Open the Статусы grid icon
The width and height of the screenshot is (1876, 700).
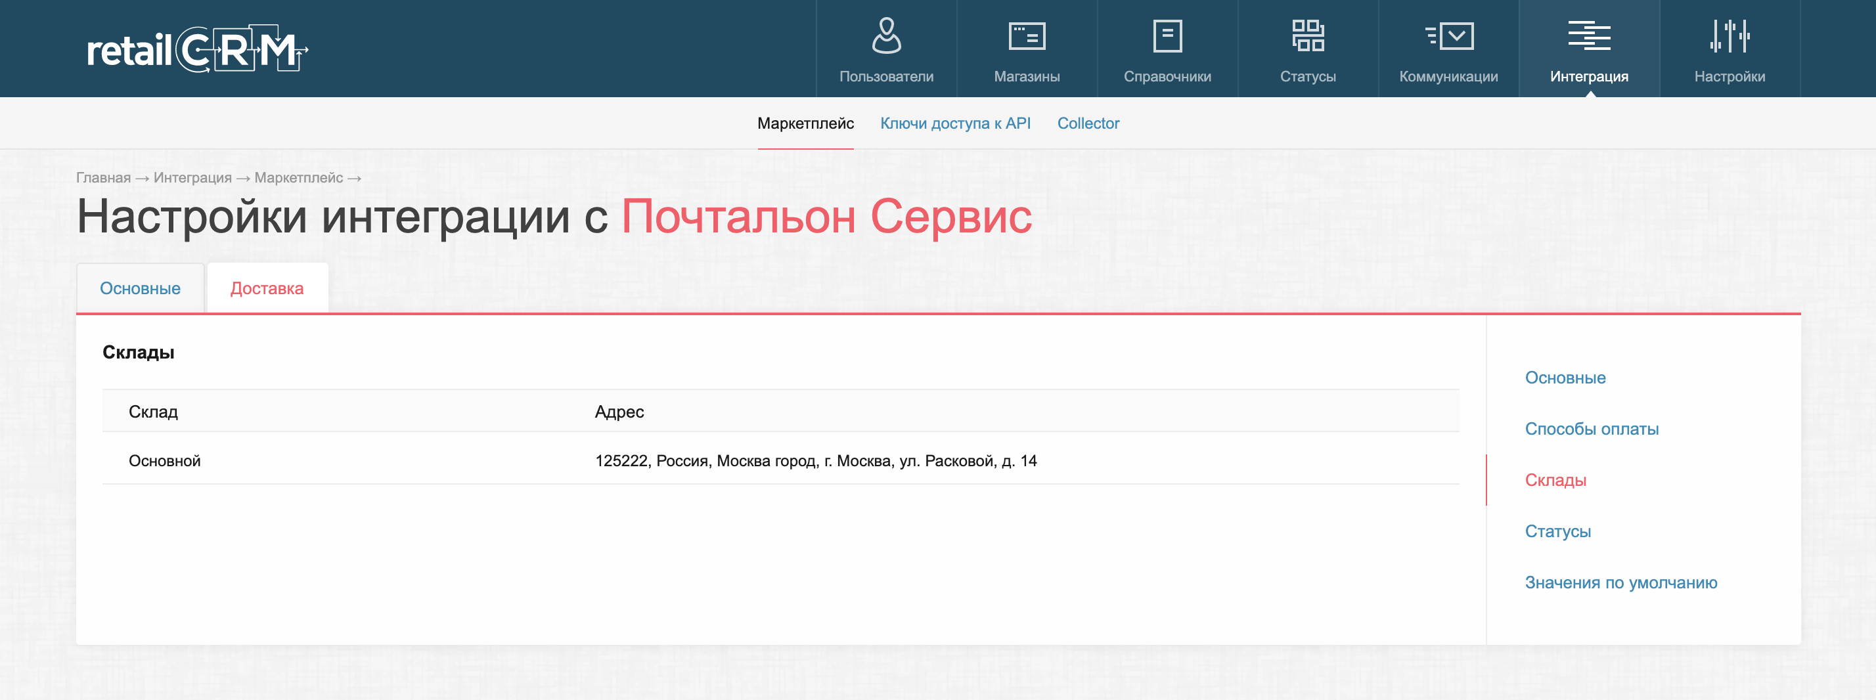tap(1308, 35)
